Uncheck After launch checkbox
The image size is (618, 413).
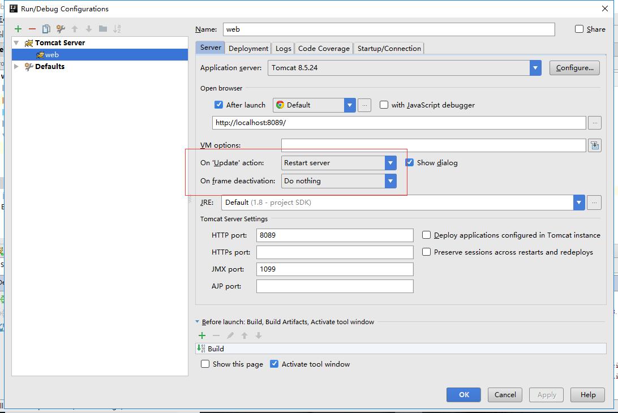(219, 105)
